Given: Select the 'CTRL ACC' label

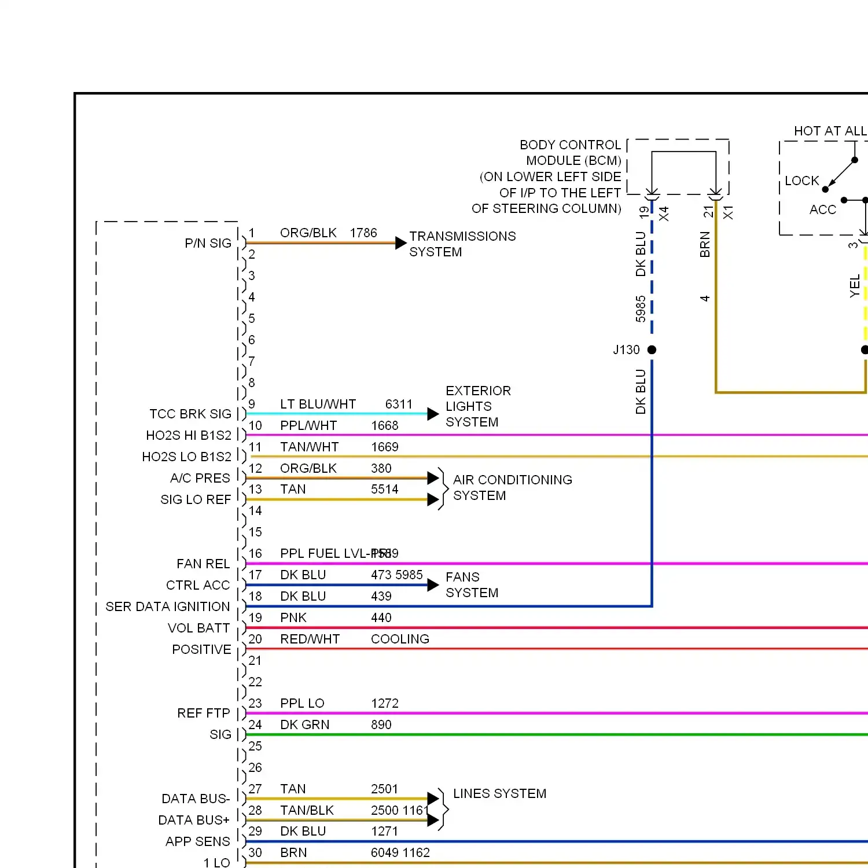Looking at the screenshot, I should point(198,585).
